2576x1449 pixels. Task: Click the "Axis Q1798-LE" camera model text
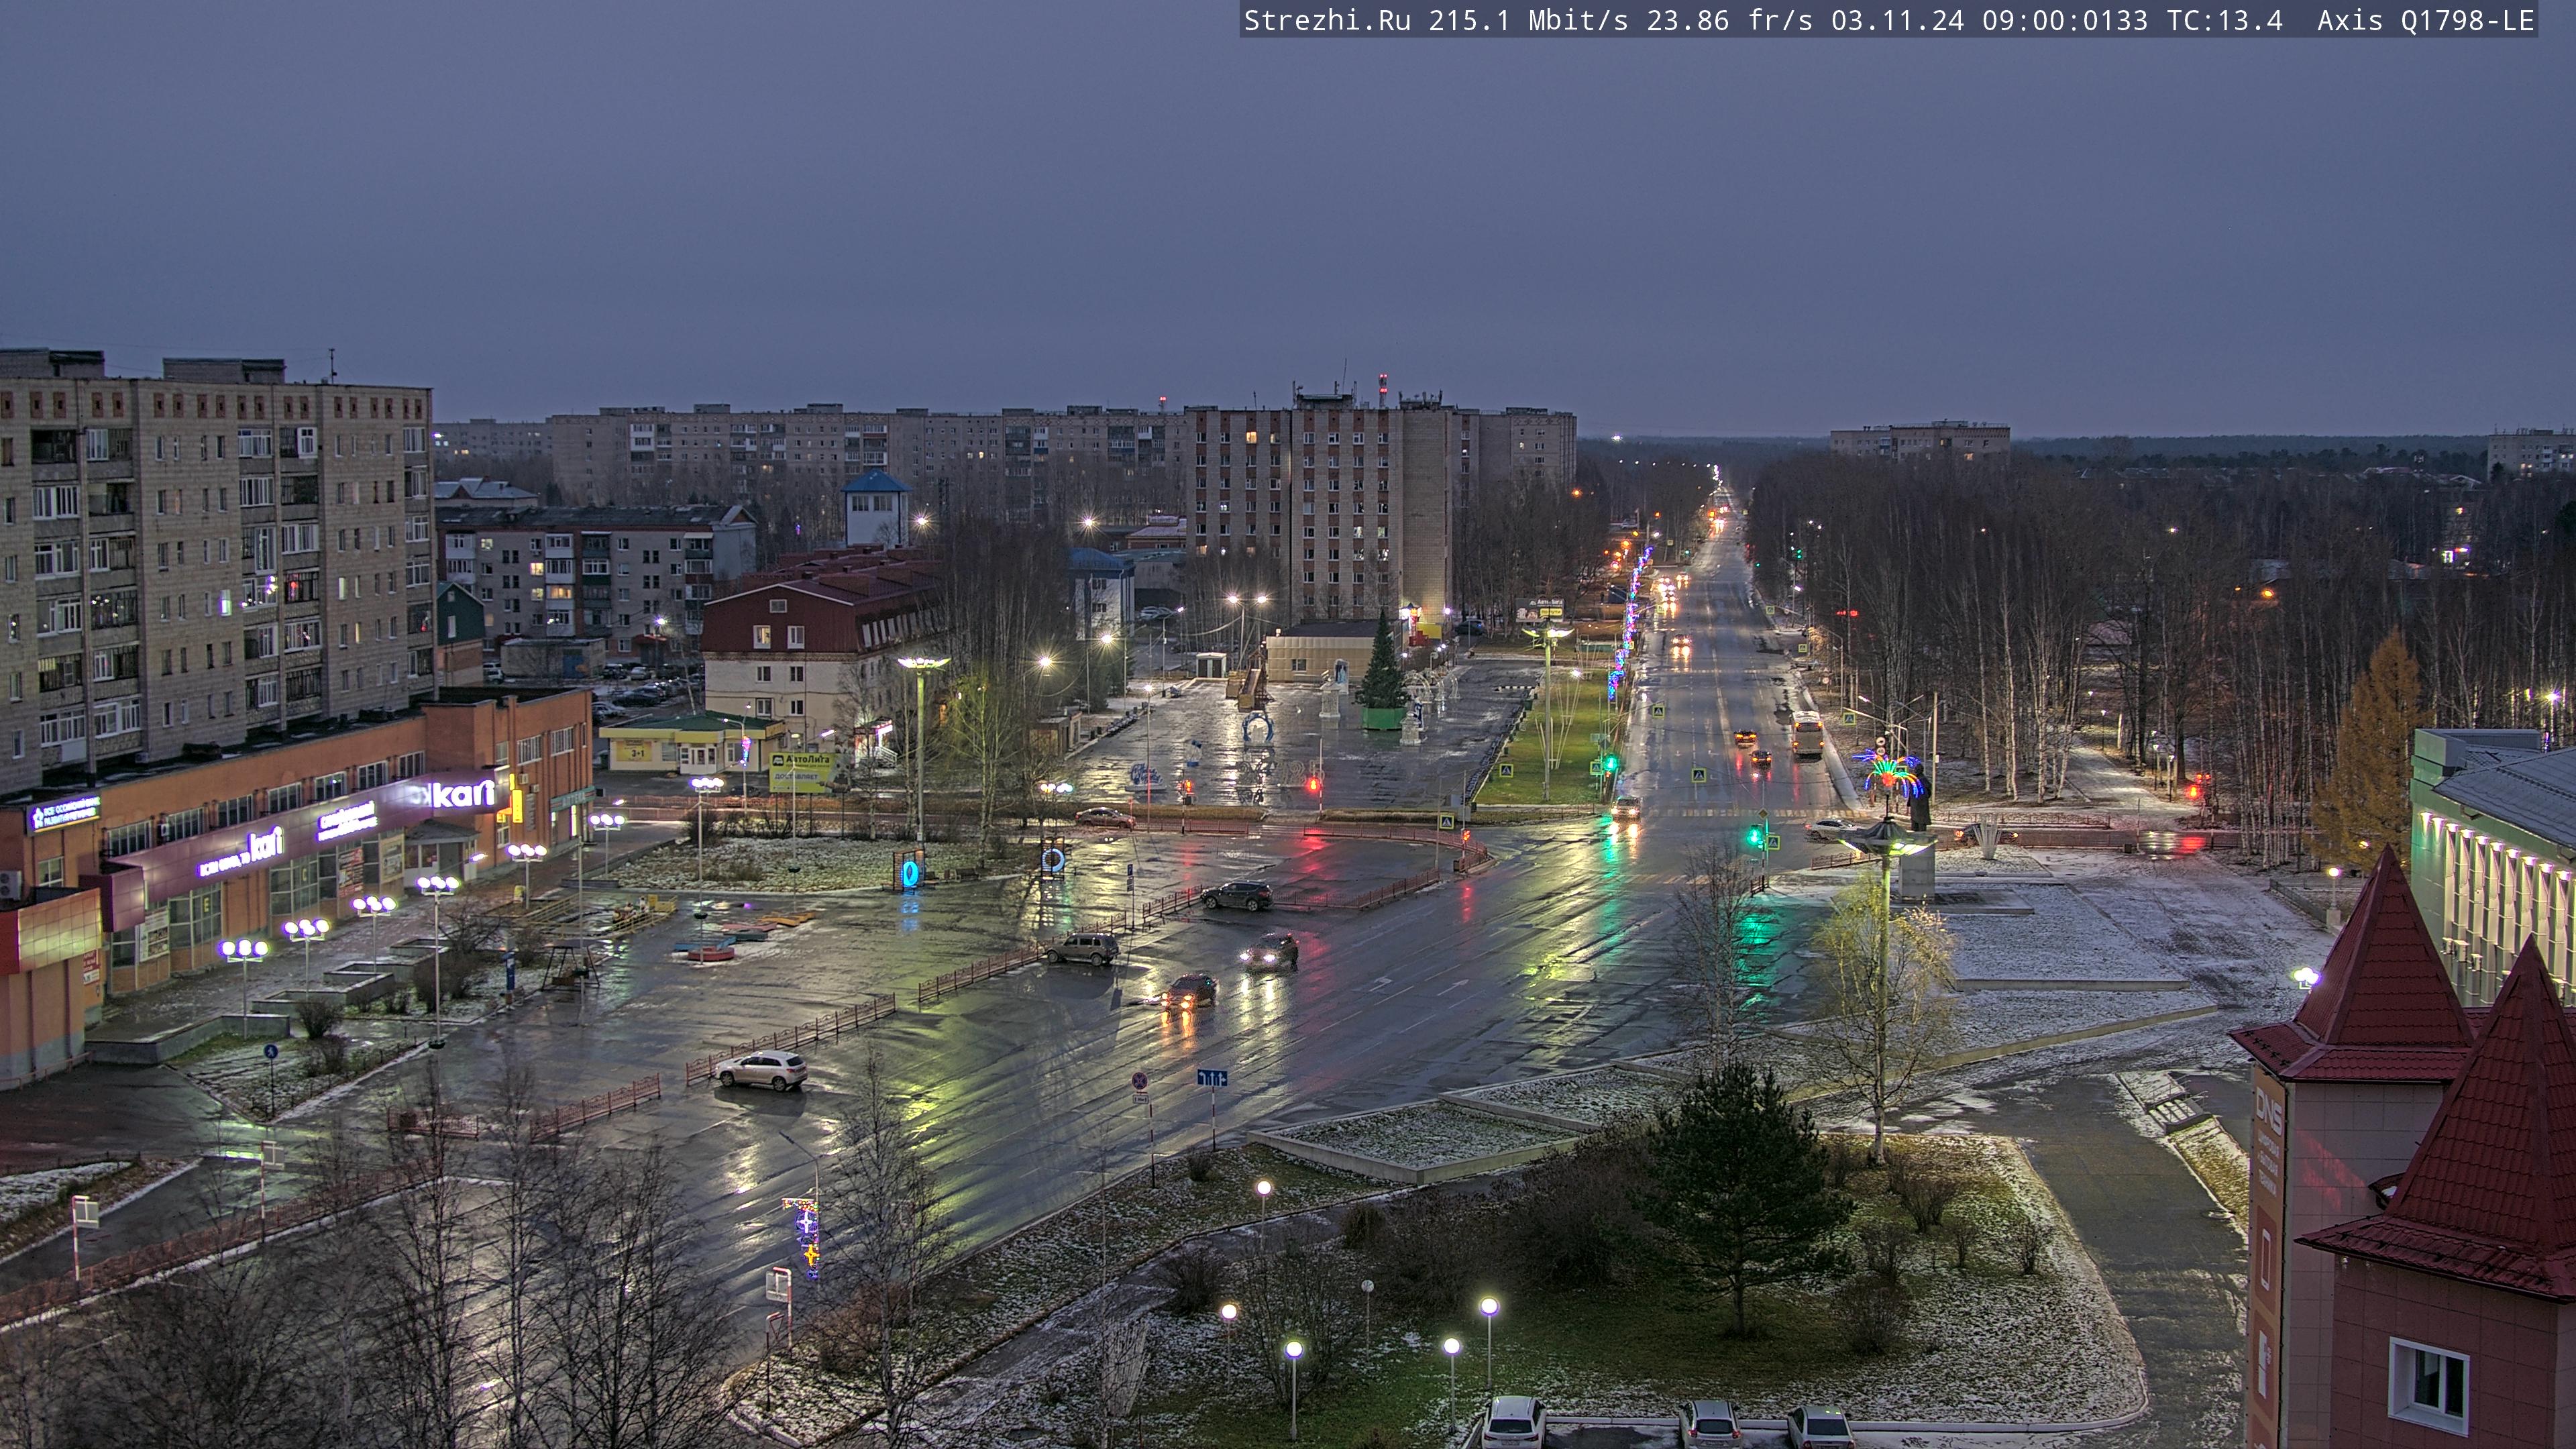coord(2426,20)
